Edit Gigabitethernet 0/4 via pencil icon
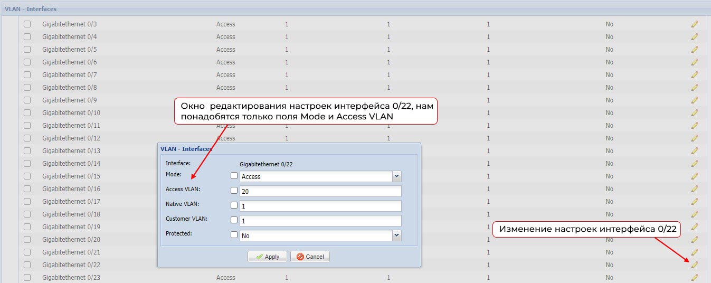This screenshot has height=283, width=711. (695, 37)
